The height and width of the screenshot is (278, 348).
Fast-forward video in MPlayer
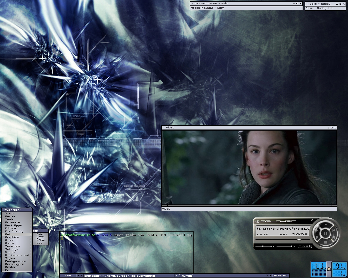pyautogui.click(x=334, y=230)
